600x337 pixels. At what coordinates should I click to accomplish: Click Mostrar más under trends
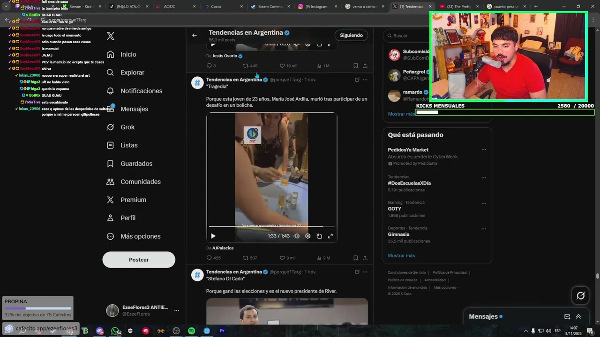click(401, 256)
